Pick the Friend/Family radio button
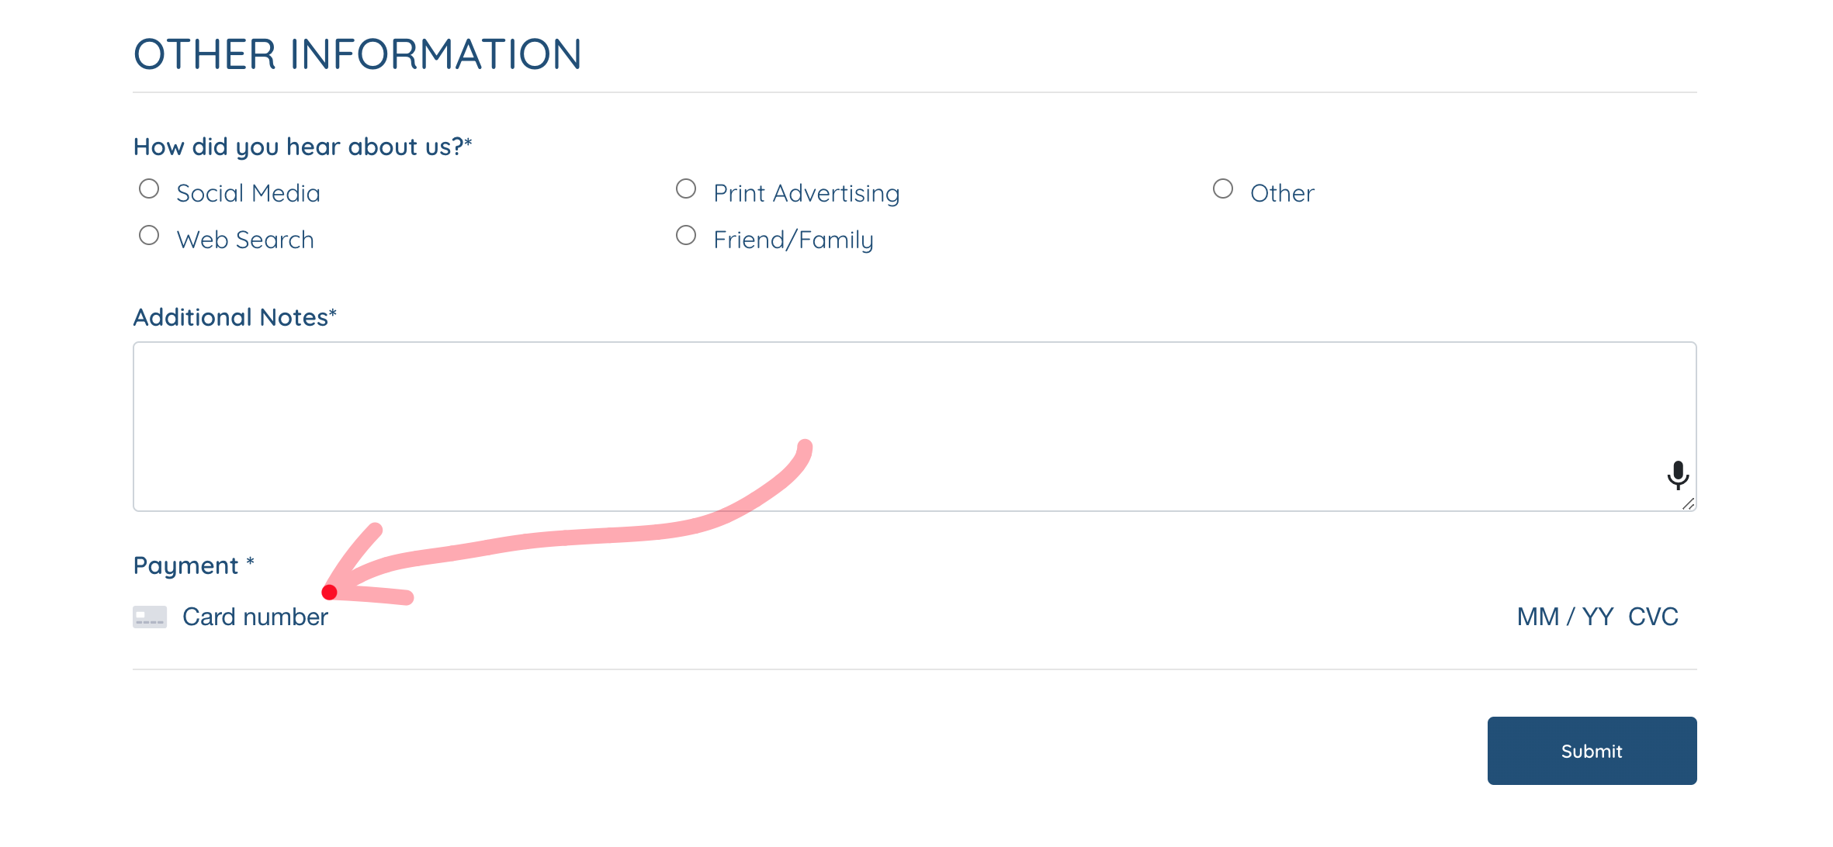1833x847 pixels. (x=686, y=236)
